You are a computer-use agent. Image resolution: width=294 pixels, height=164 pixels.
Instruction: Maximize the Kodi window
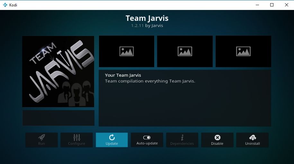(x=272, y=5)
